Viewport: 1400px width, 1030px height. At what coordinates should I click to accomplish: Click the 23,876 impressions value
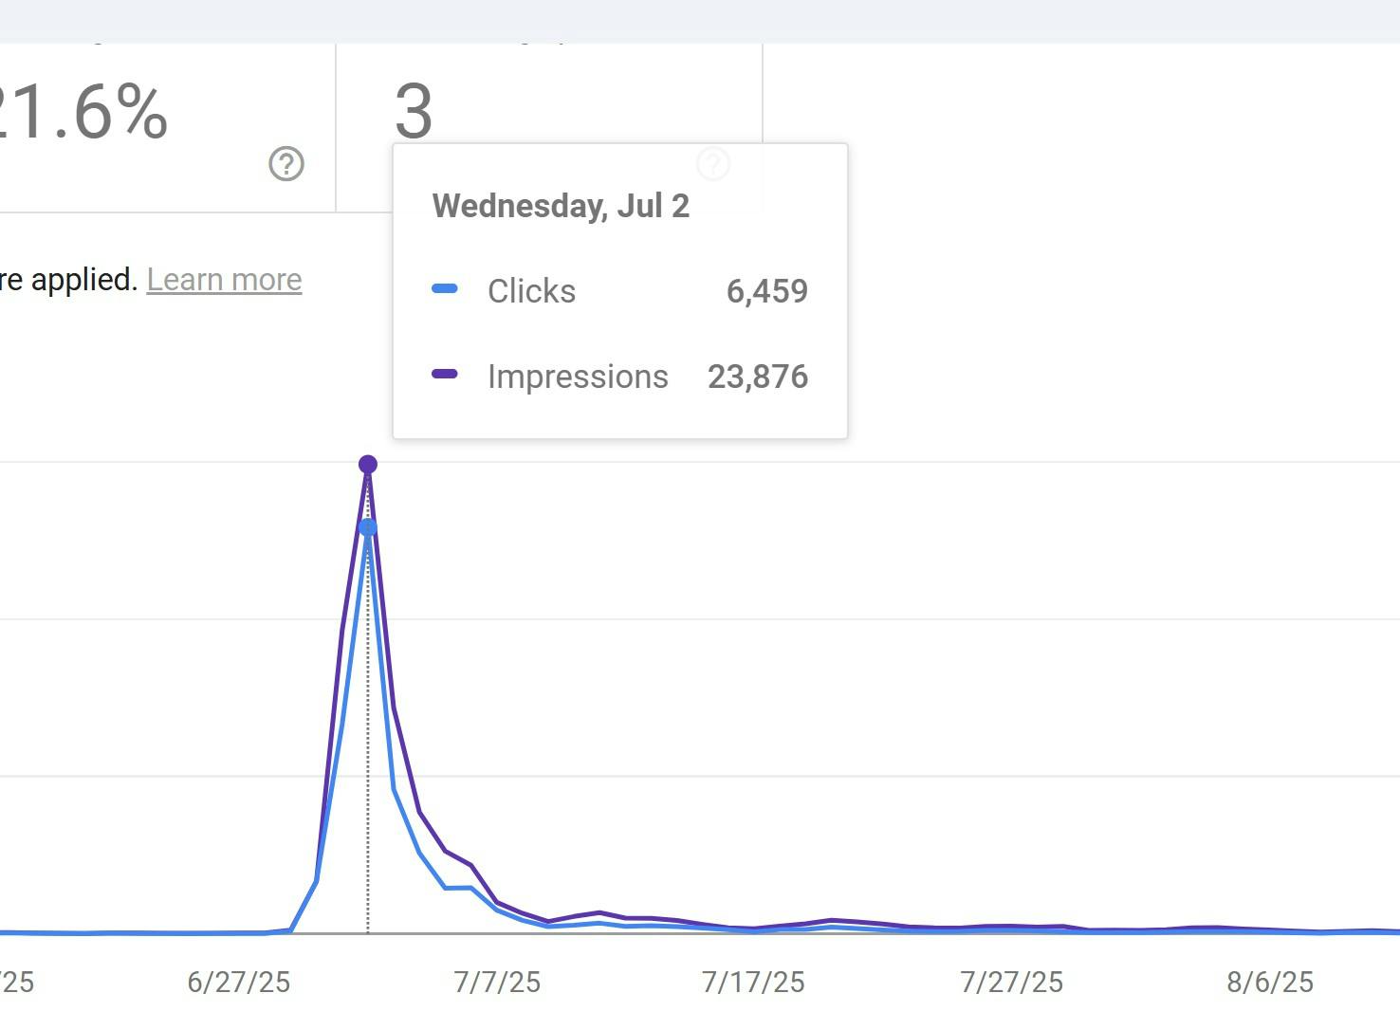click(758, 377)
